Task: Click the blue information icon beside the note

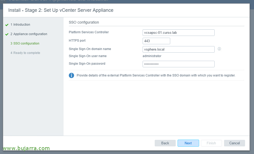Action: pos(71,75)
